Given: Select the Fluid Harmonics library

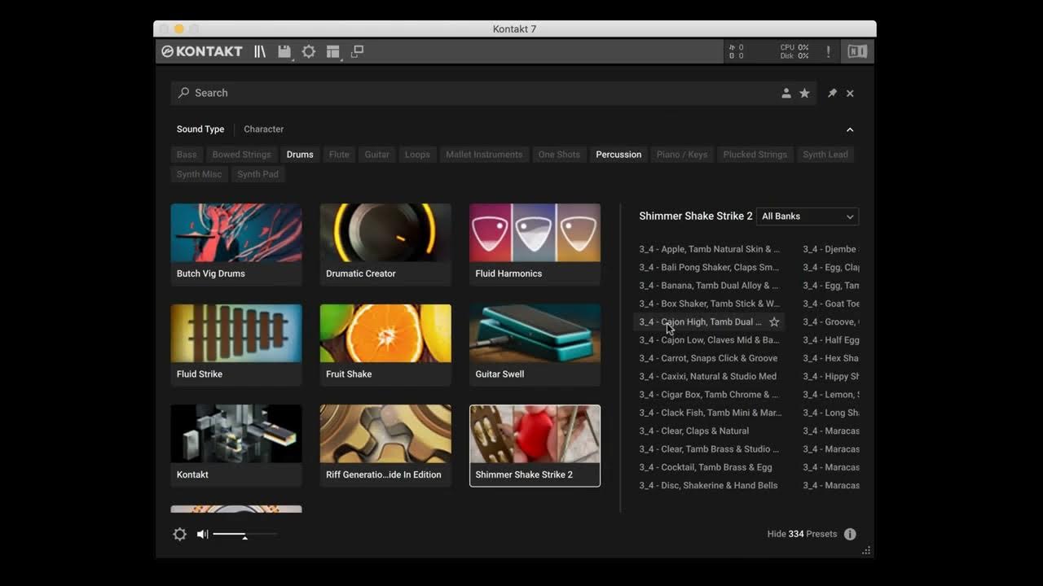Looking at the screenshot, I should point(535,244).
